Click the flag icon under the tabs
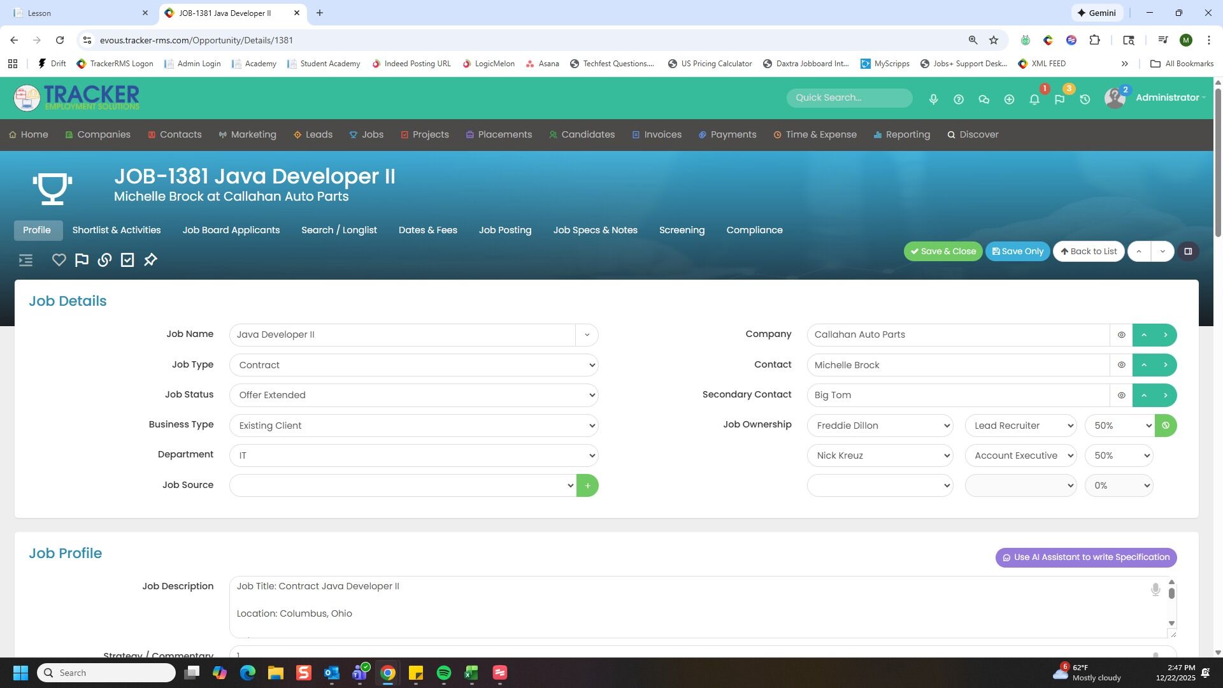 pos(82,260)
